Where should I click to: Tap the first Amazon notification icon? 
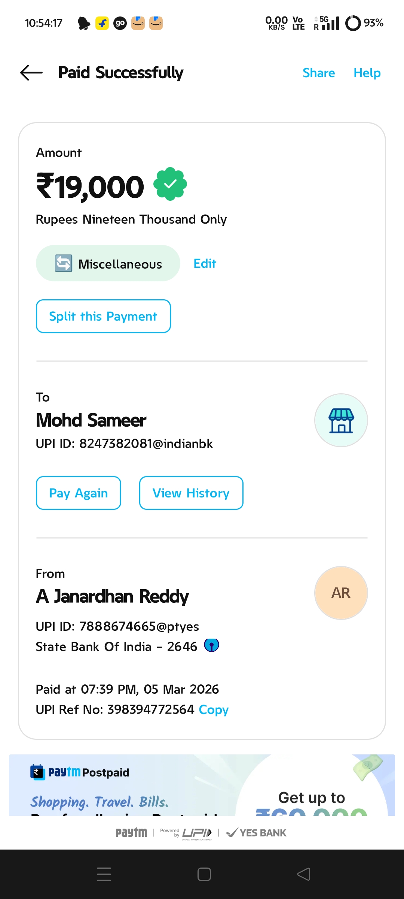click(x=138, y=23)
